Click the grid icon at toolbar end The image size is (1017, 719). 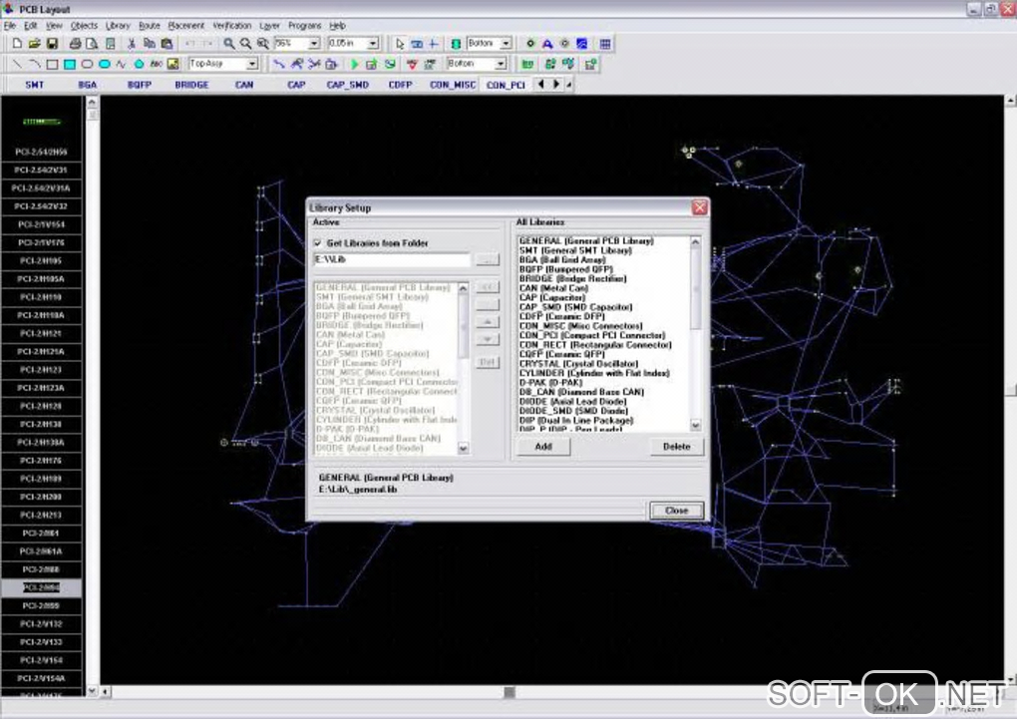click(x=605, y=44)
